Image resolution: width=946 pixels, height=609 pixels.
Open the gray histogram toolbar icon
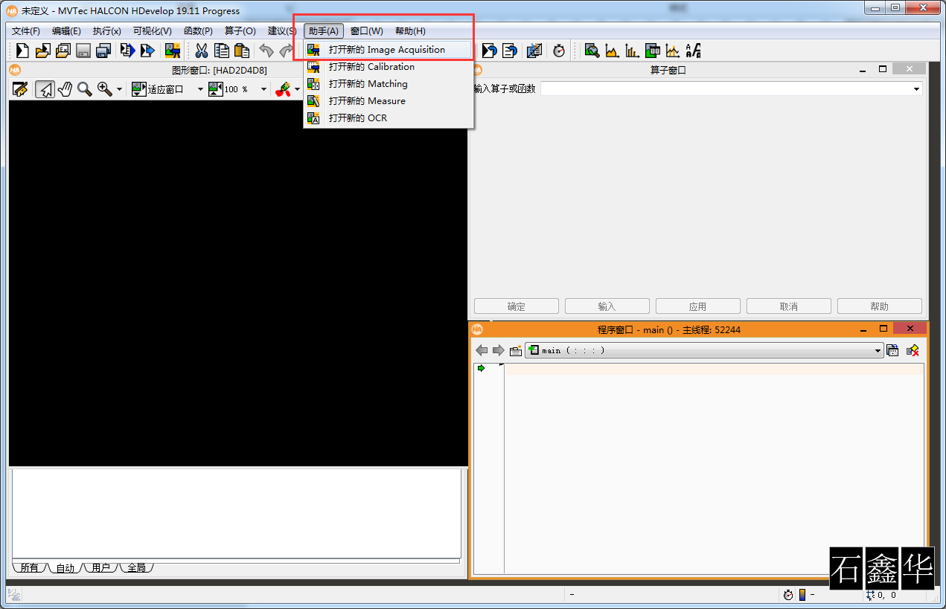(x=612, y=51)
